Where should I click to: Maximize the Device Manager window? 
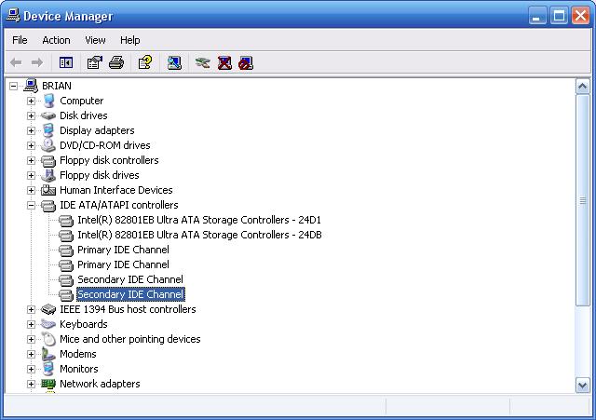559,16
